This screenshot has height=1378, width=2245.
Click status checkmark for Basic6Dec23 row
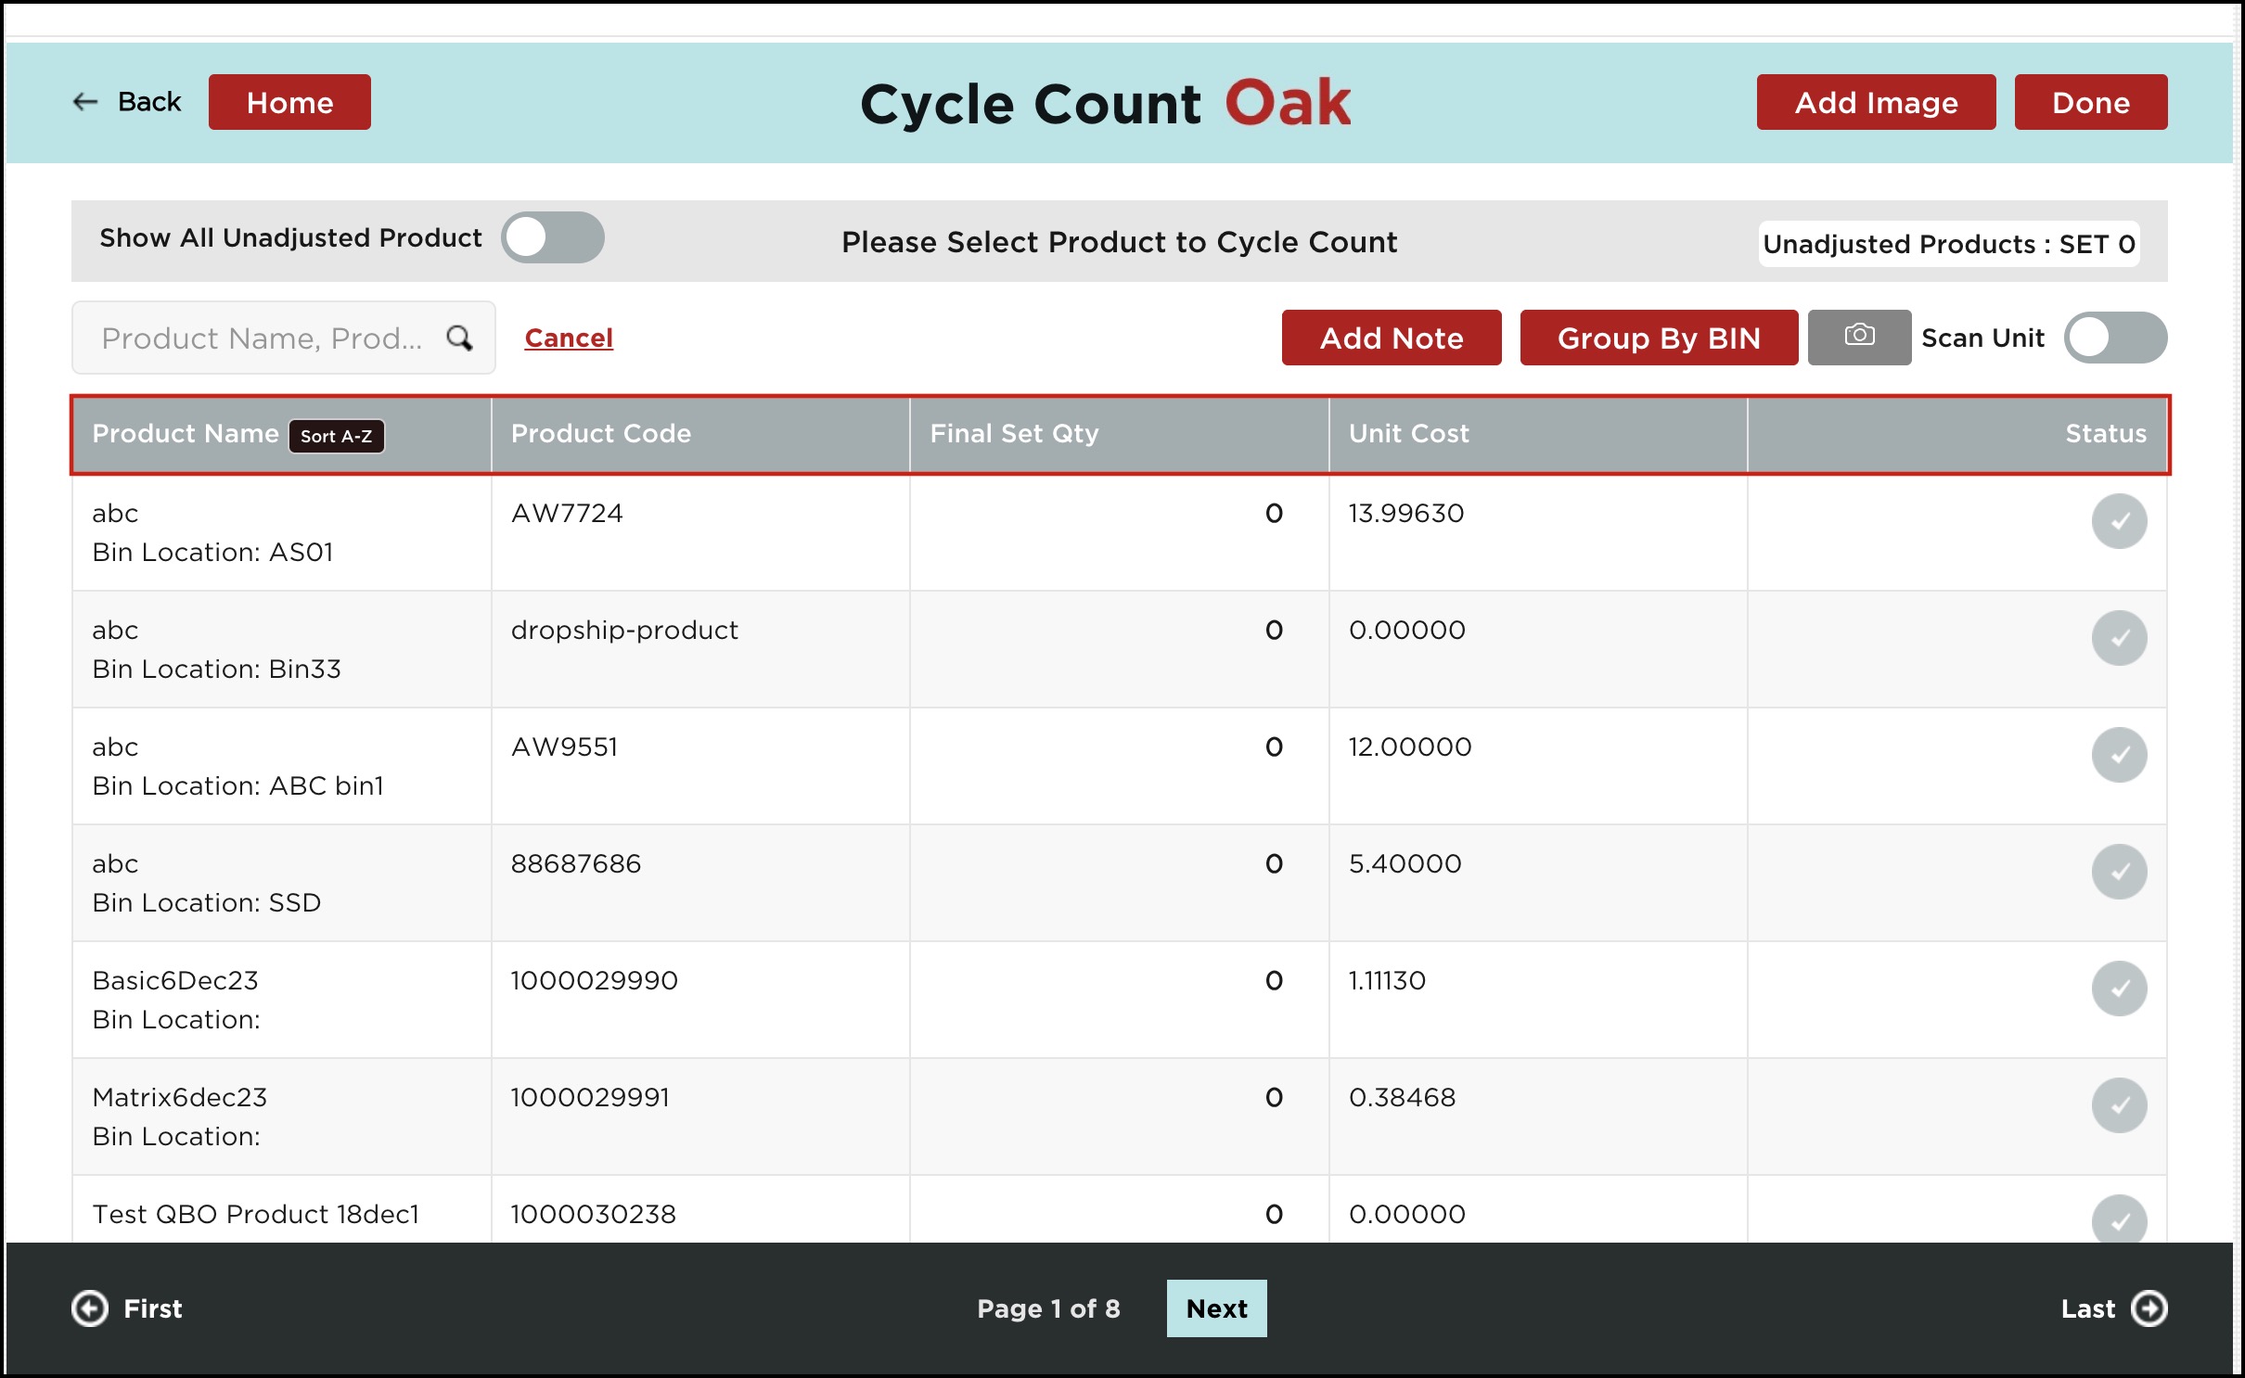2118,989
